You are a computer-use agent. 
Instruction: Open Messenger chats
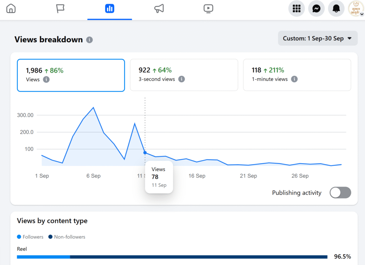coord(316,9)
